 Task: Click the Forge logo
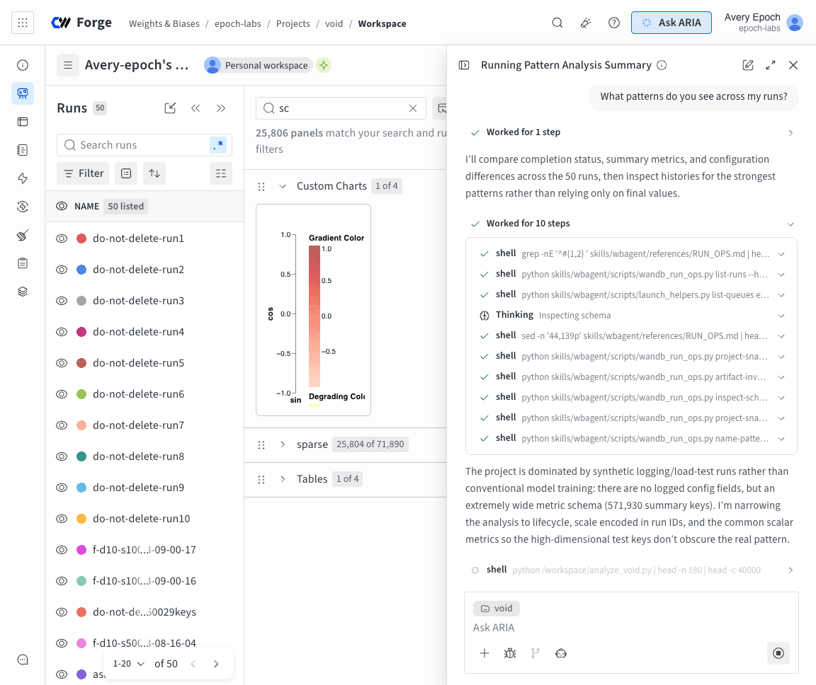(x=81, y=23)
